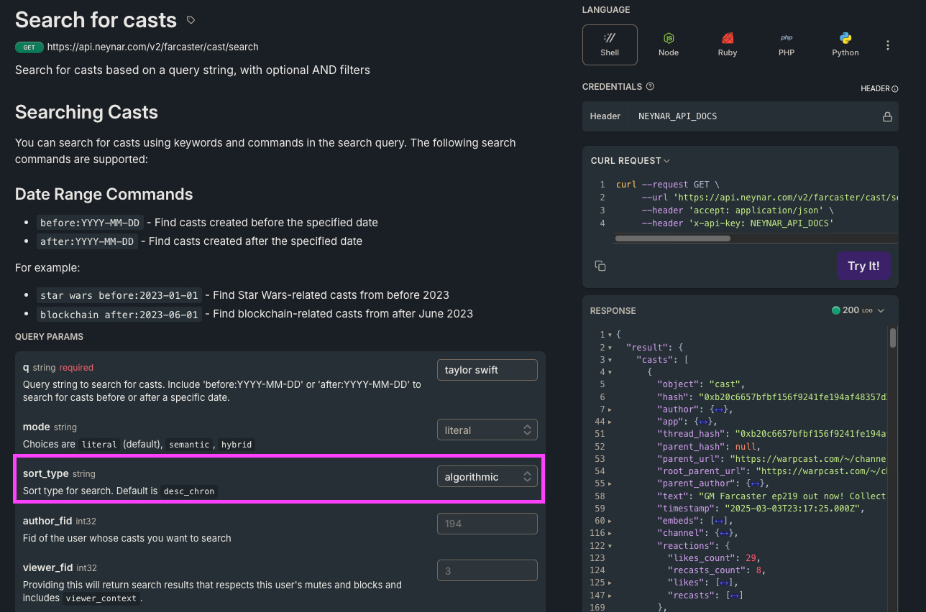Open the sort_type dropdown showing 'algorithmic'
The height and width of the screenshot is (612, 926).
pos(487,476)
